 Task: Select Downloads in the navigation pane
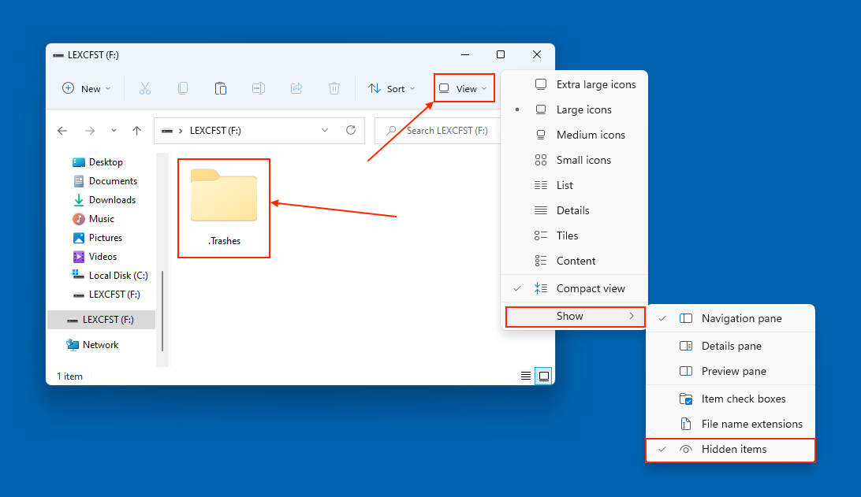coord(112,200)
